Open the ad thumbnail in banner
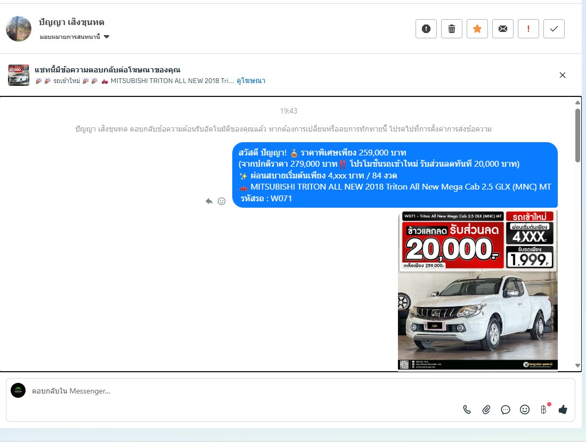The image size is (586, 442). click(x=19, y=75)
